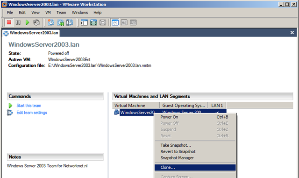The image size is (299, 178).
Task: Click the Full Screen toolbar icon
Action: pos(93,22)
